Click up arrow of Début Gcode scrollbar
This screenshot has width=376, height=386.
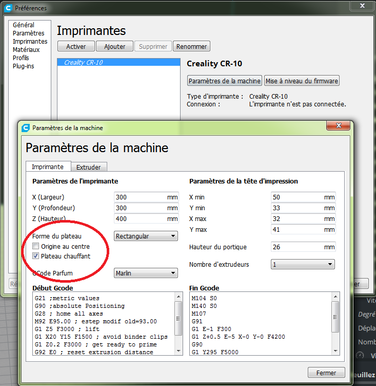click(x=179, y=297)
